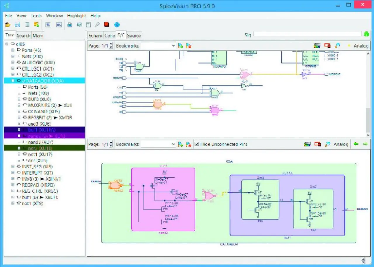Select the and3 (XU6) tree item
This screenshot has width=374, height=267.
pyautogui.click(x=39, y=124)
